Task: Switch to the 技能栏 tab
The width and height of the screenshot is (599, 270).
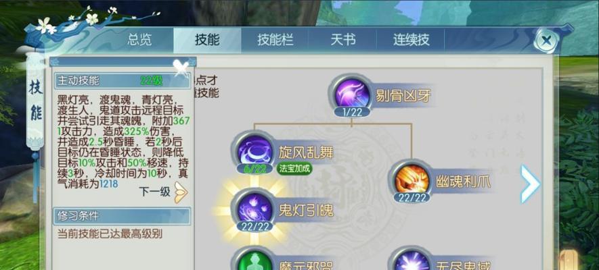Action: [275, 40]
